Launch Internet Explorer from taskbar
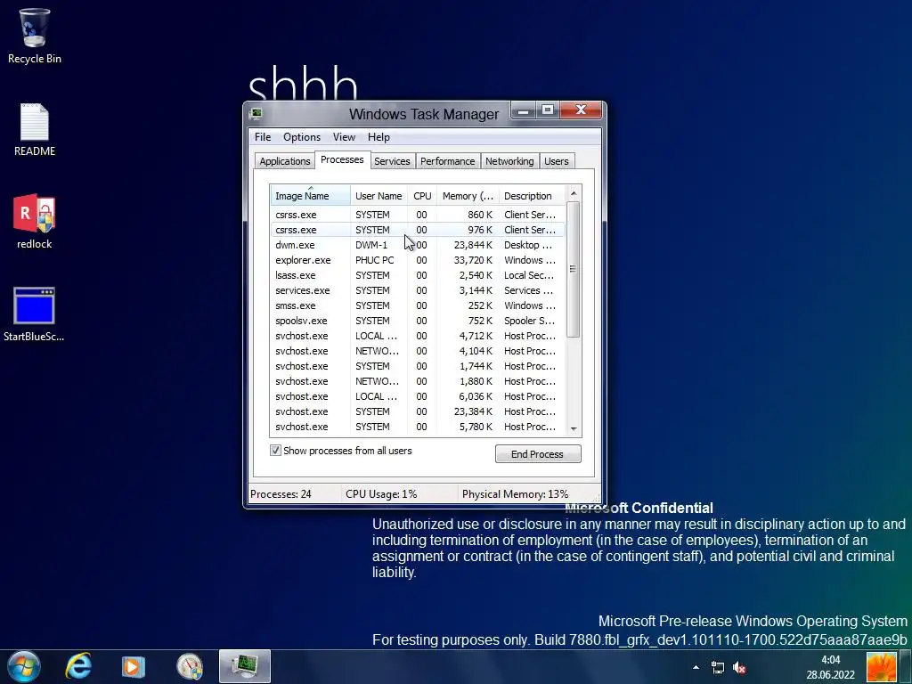Screen dimensions: 912x684 78,666
